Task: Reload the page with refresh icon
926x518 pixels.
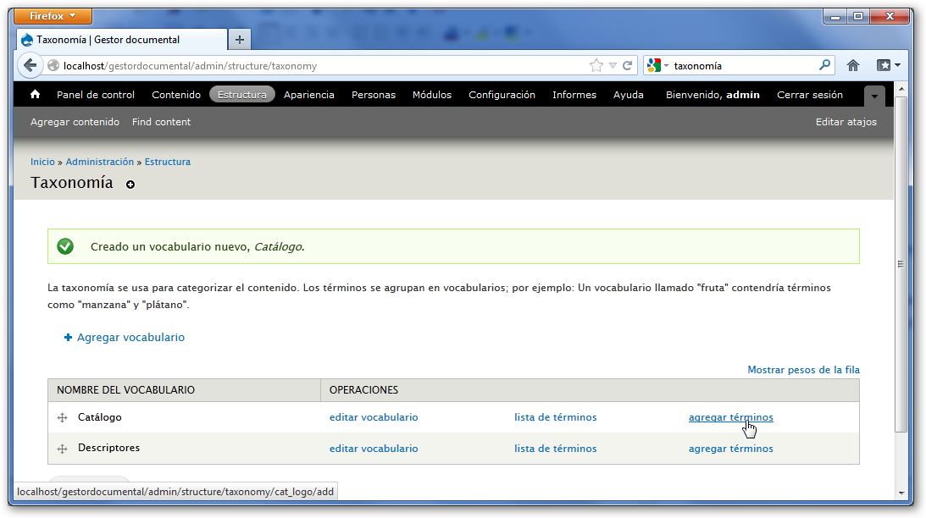Action: point(628,65)
